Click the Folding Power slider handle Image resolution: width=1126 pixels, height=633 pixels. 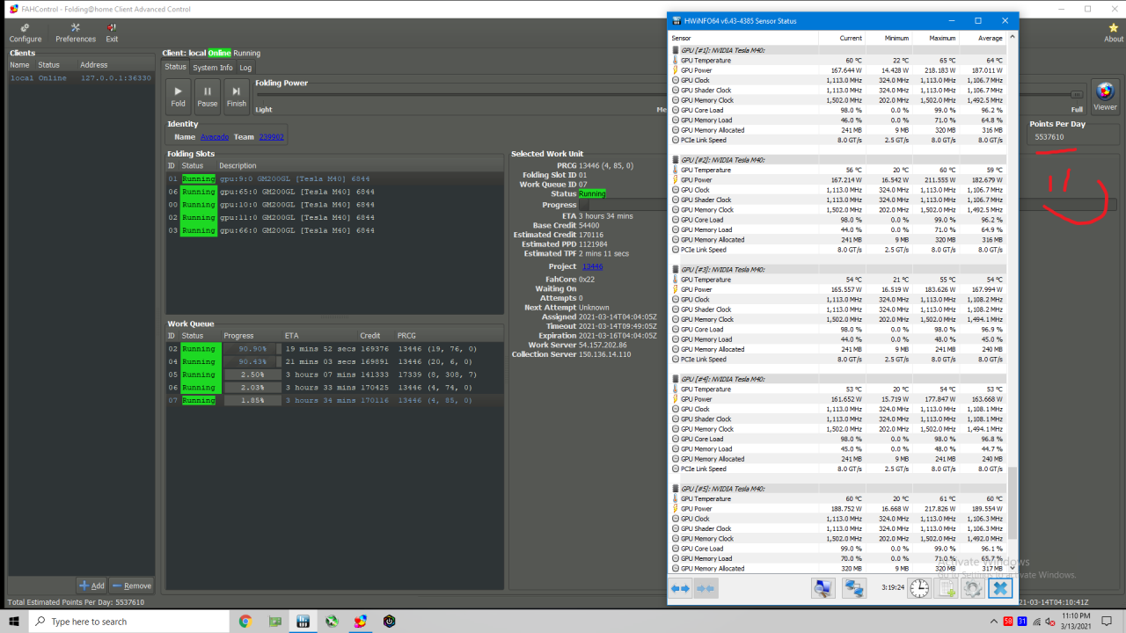1077,94
